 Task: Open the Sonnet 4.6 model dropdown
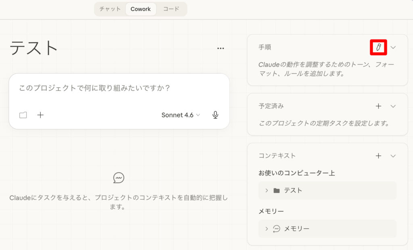point(181,115)
